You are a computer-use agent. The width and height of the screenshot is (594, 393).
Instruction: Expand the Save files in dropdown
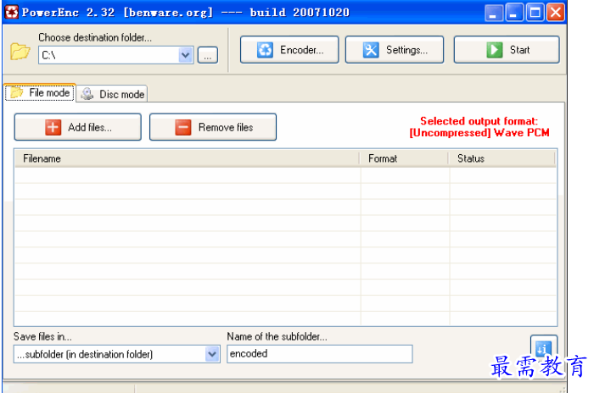212,354
